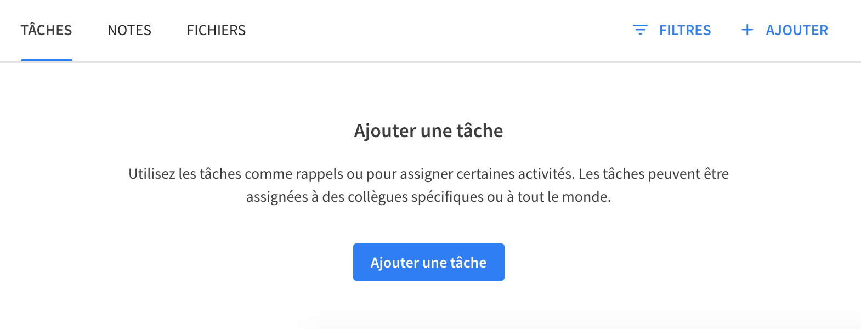
Task: Click the blue Ajouter une tâche button
Action: pyautogui.click(x=429, y=262)
